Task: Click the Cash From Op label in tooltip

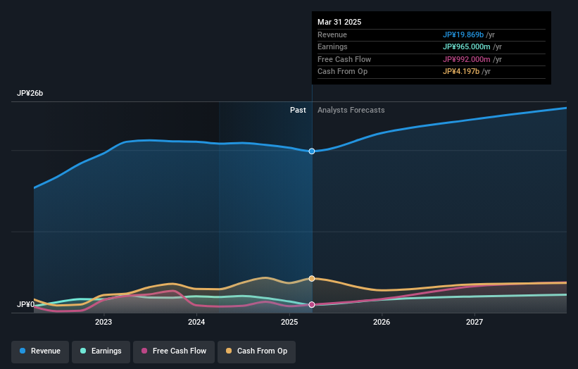Action: [342, 72]
